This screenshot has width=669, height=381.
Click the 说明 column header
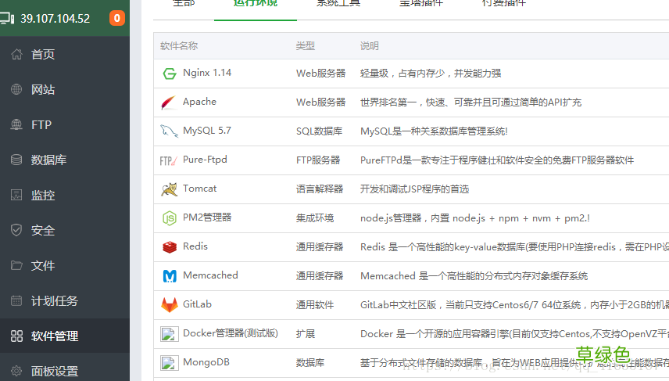coord(370,45)
